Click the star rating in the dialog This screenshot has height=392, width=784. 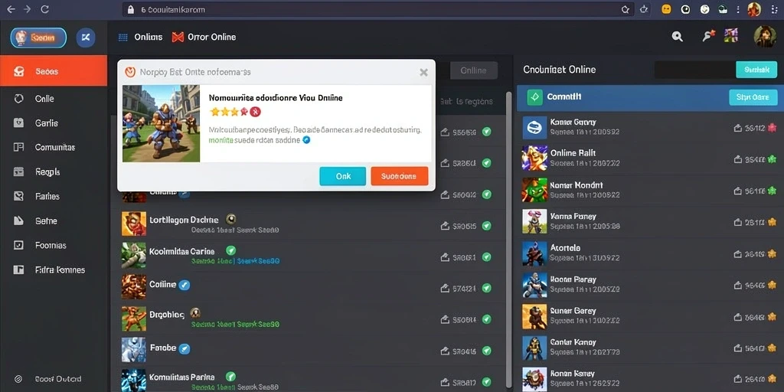[x=229, y=112]
